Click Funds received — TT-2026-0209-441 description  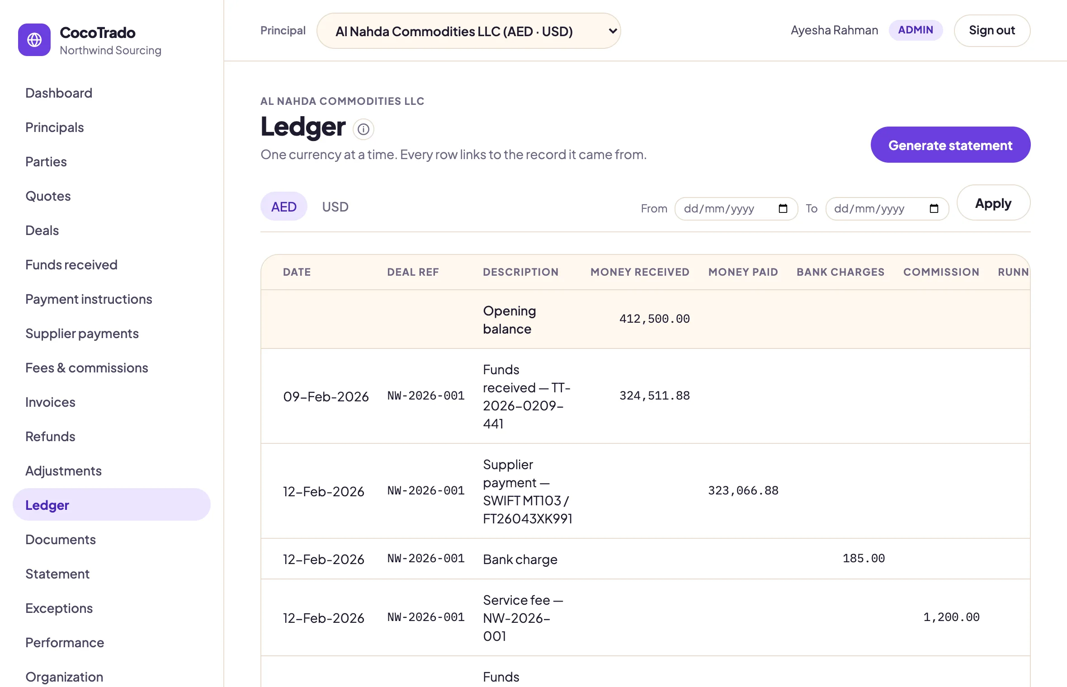pyautogui.click(x=527, y=396)
